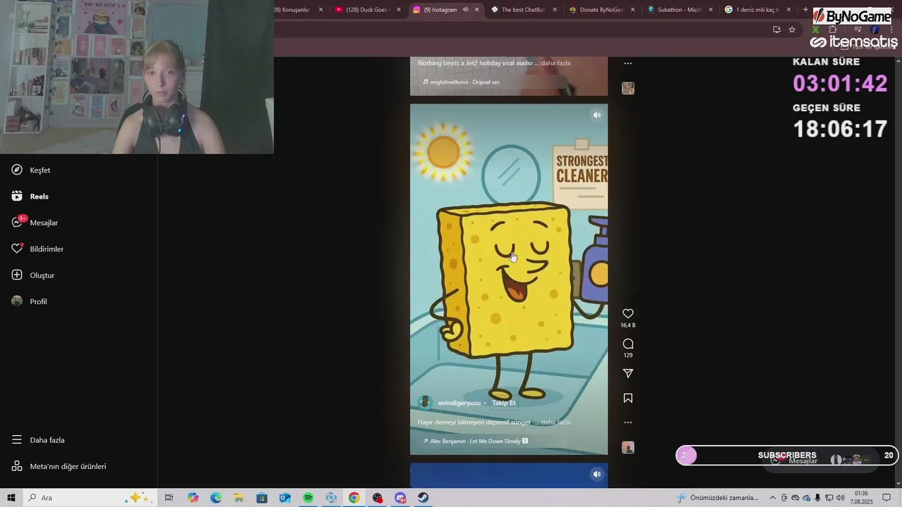902x507 pixels.
Task: Pause the sponge reel video
Action: [x=509, y=279]
